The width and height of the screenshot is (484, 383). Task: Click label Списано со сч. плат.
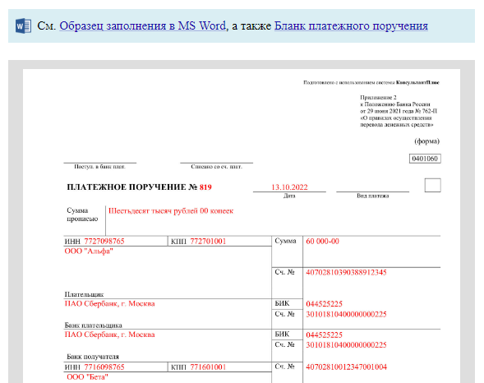(x=216, y=167)
